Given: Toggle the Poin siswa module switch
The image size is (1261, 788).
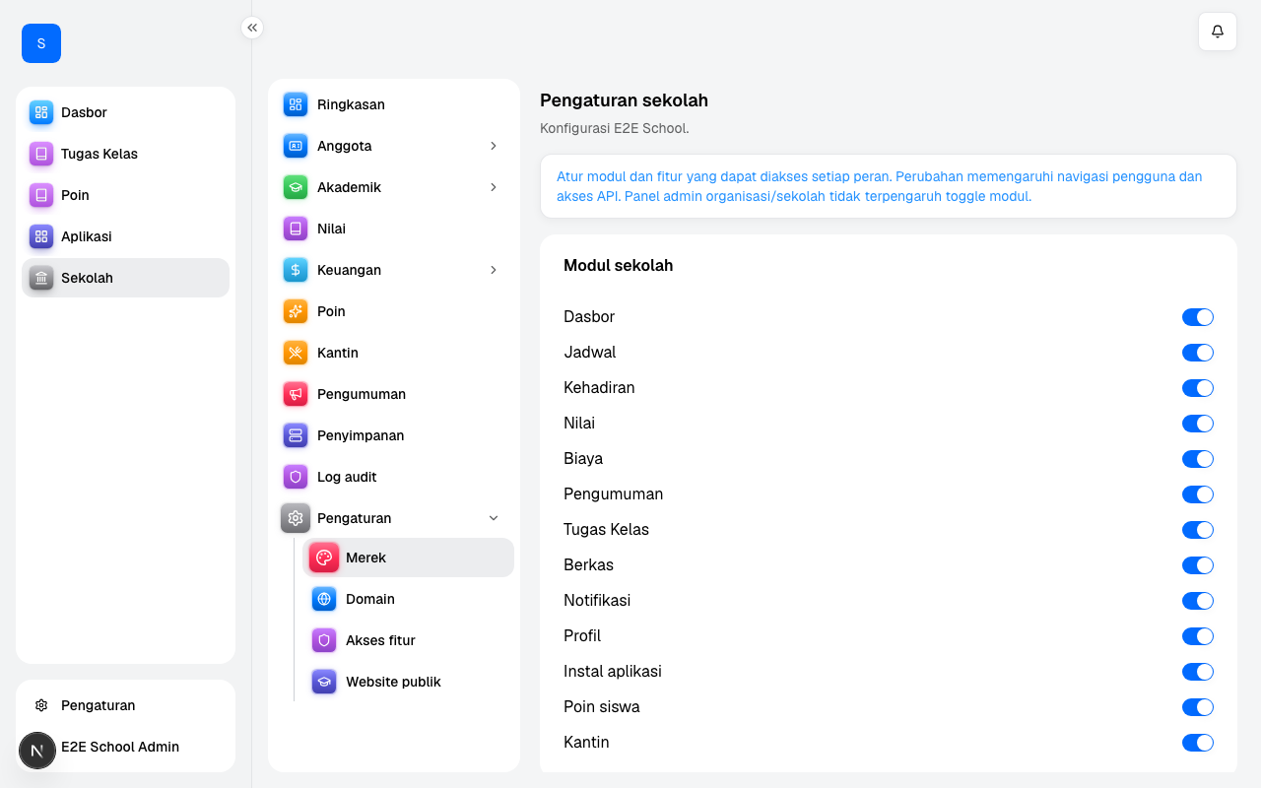Looking at the screenshot, I should (x=1198, y=707).
